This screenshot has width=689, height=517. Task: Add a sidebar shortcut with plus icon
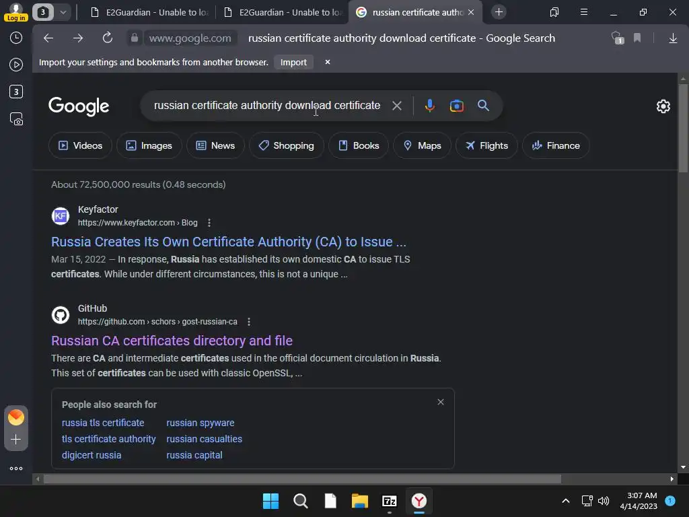point(16,439)
